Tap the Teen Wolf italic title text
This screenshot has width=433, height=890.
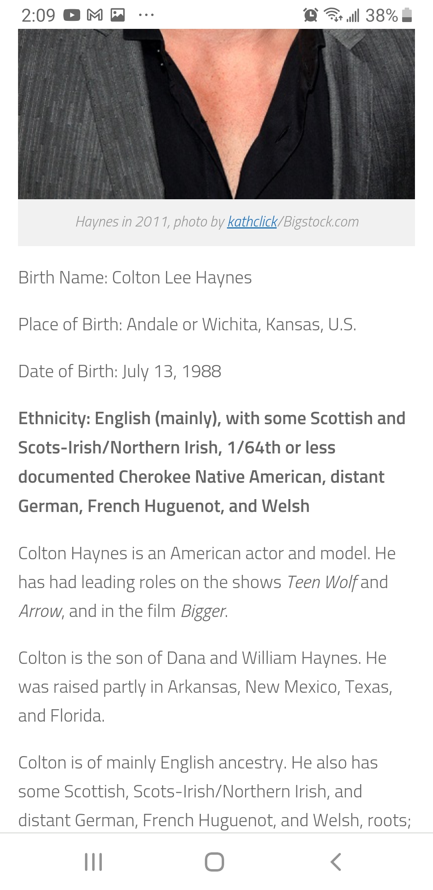pyautogui.click(x=322, y=582)
